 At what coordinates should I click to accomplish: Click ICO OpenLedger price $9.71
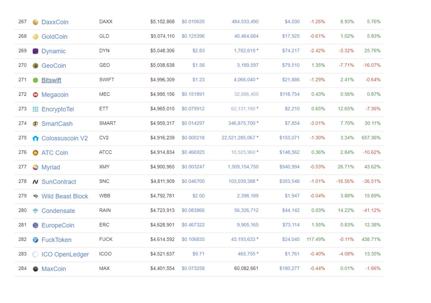coord(199,254)
